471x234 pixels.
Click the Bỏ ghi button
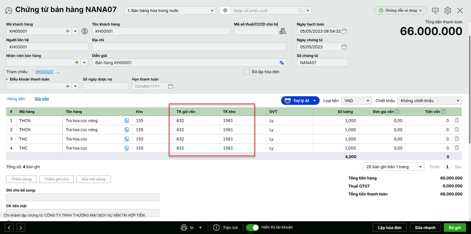(x=455, y=228)
